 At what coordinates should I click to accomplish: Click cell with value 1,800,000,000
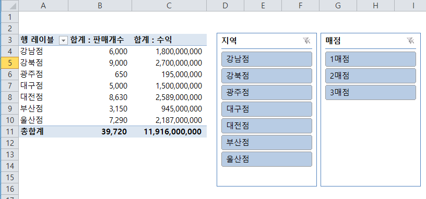[169, 52]
